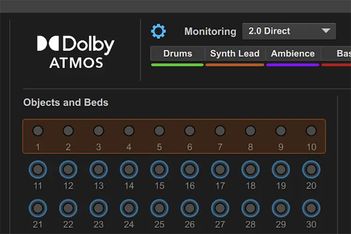Select the Synth Lead group button
This screenshot has width=351, height=234.
(235, 53)
